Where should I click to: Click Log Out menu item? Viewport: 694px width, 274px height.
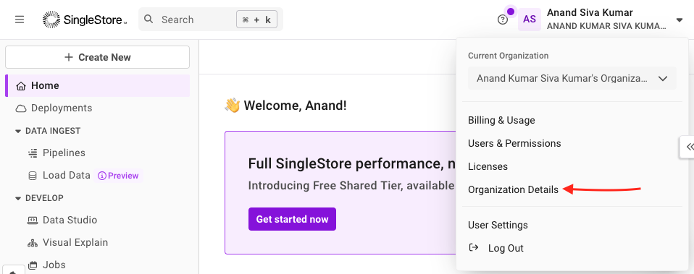click(506, 249)
